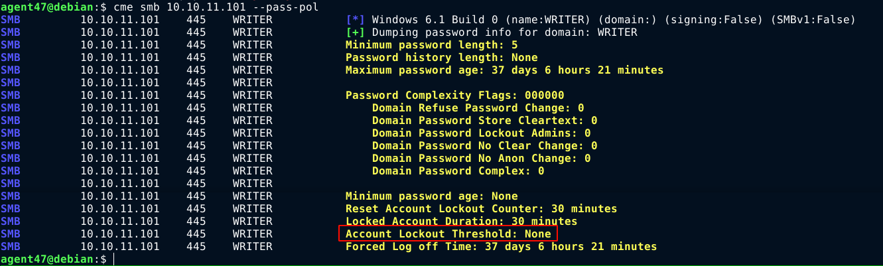
Task: Click Domain Refuse Password Change entry
Action: click(478, 108)
